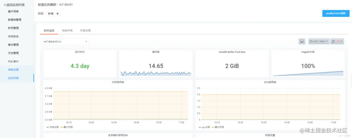Screen dimensions: 352x138
Task: Click the Page命中率 sparkline graph
Action: (308, 73)
